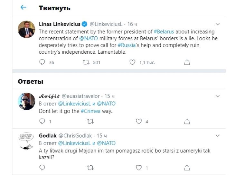
Task: Reply to Linas Linkevicius's tweet
Action: coord(42,62)
